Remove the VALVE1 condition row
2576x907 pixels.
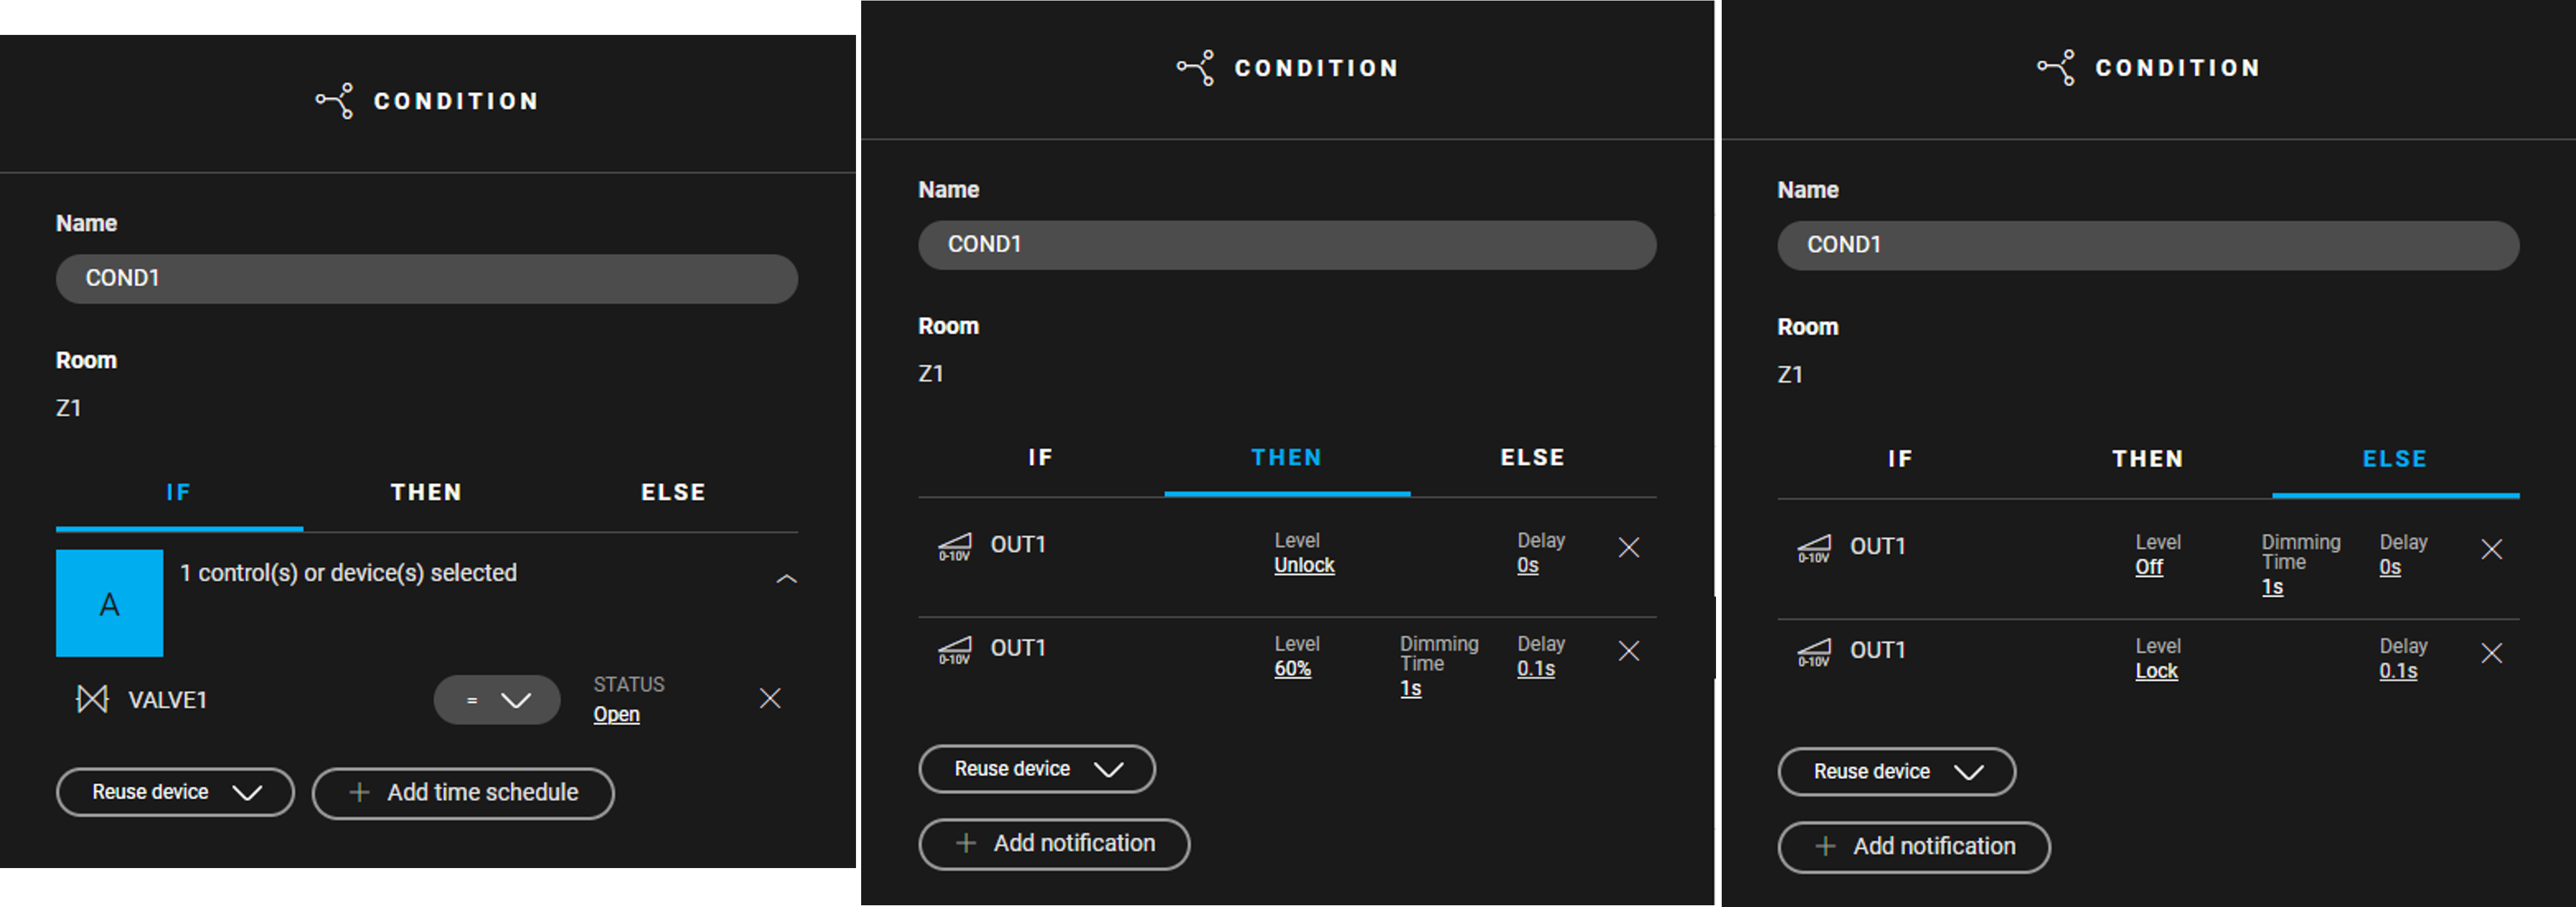coord(770,698)
